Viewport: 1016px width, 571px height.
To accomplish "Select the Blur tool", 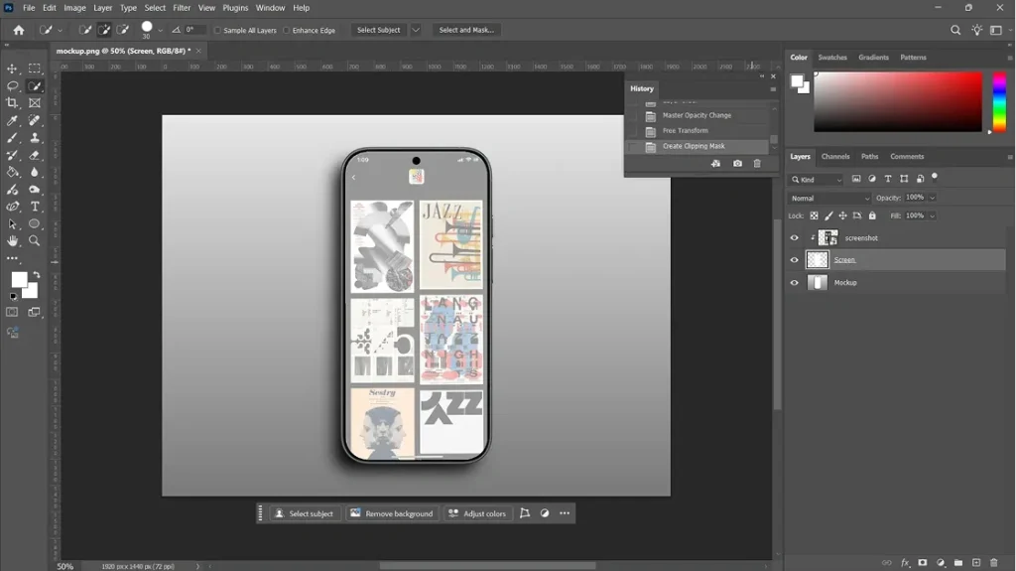I will coord(35,172).
